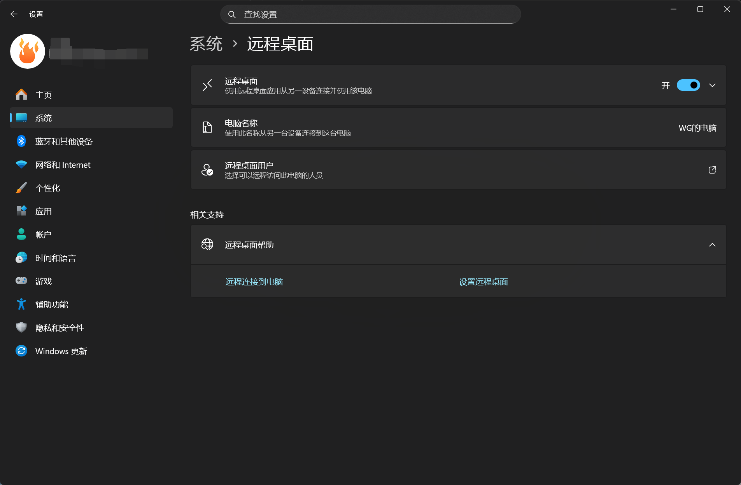This screenshot has height=485, width=741.
Task: Click the Wi-Fi network icon in the sidebar
Action: (x=21, y=165)
